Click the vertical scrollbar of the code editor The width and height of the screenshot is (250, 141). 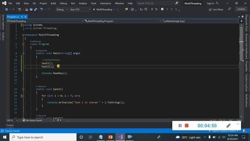pyautogui.click(x=241, y=71)
